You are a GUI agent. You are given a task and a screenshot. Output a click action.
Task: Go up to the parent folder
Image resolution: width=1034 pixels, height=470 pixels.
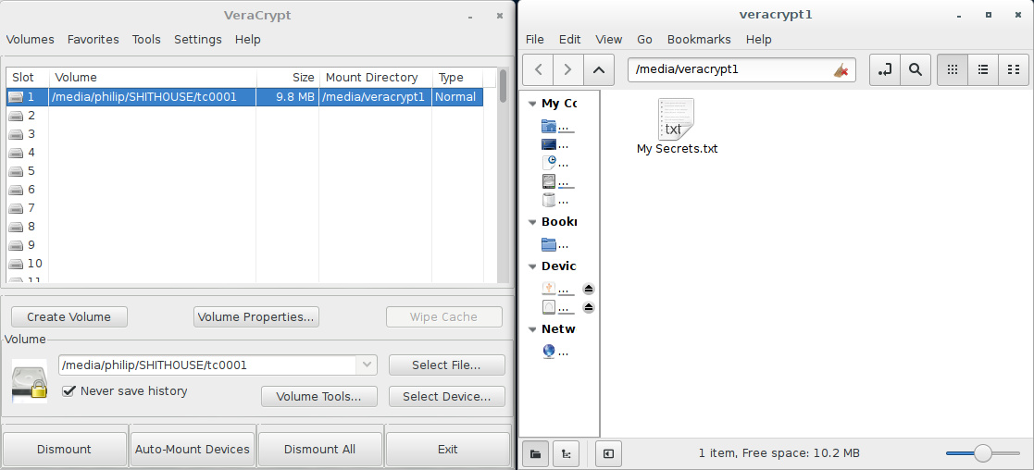[x=599, y=69]
